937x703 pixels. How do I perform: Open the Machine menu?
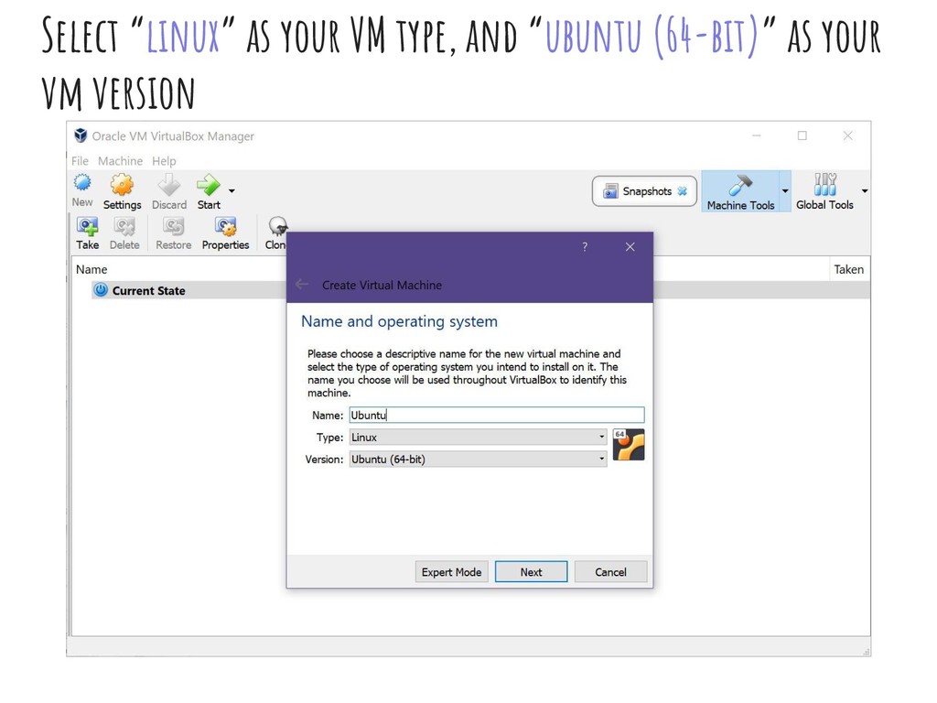pos(120,161)
